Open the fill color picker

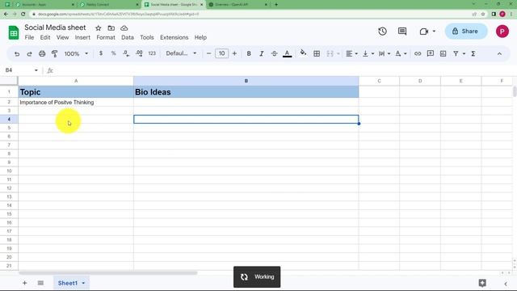tap(303, 53)
